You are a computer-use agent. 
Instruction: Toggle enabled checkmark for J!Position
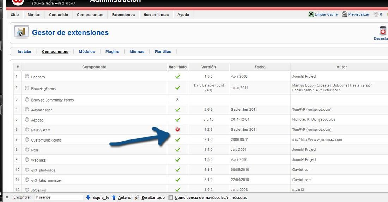[177, 190]
